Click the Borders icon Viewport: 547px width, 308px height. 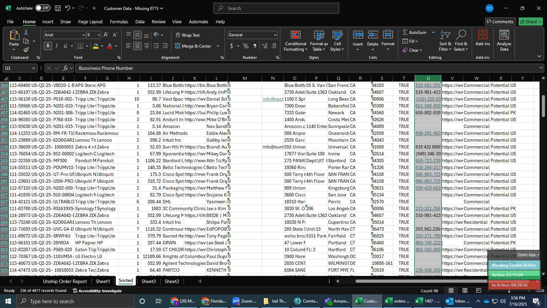[81, 46]
